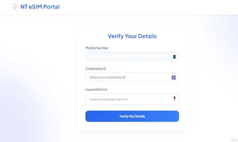Click blank background left of form card
The image size is (238, 142).
click(40, 76)
